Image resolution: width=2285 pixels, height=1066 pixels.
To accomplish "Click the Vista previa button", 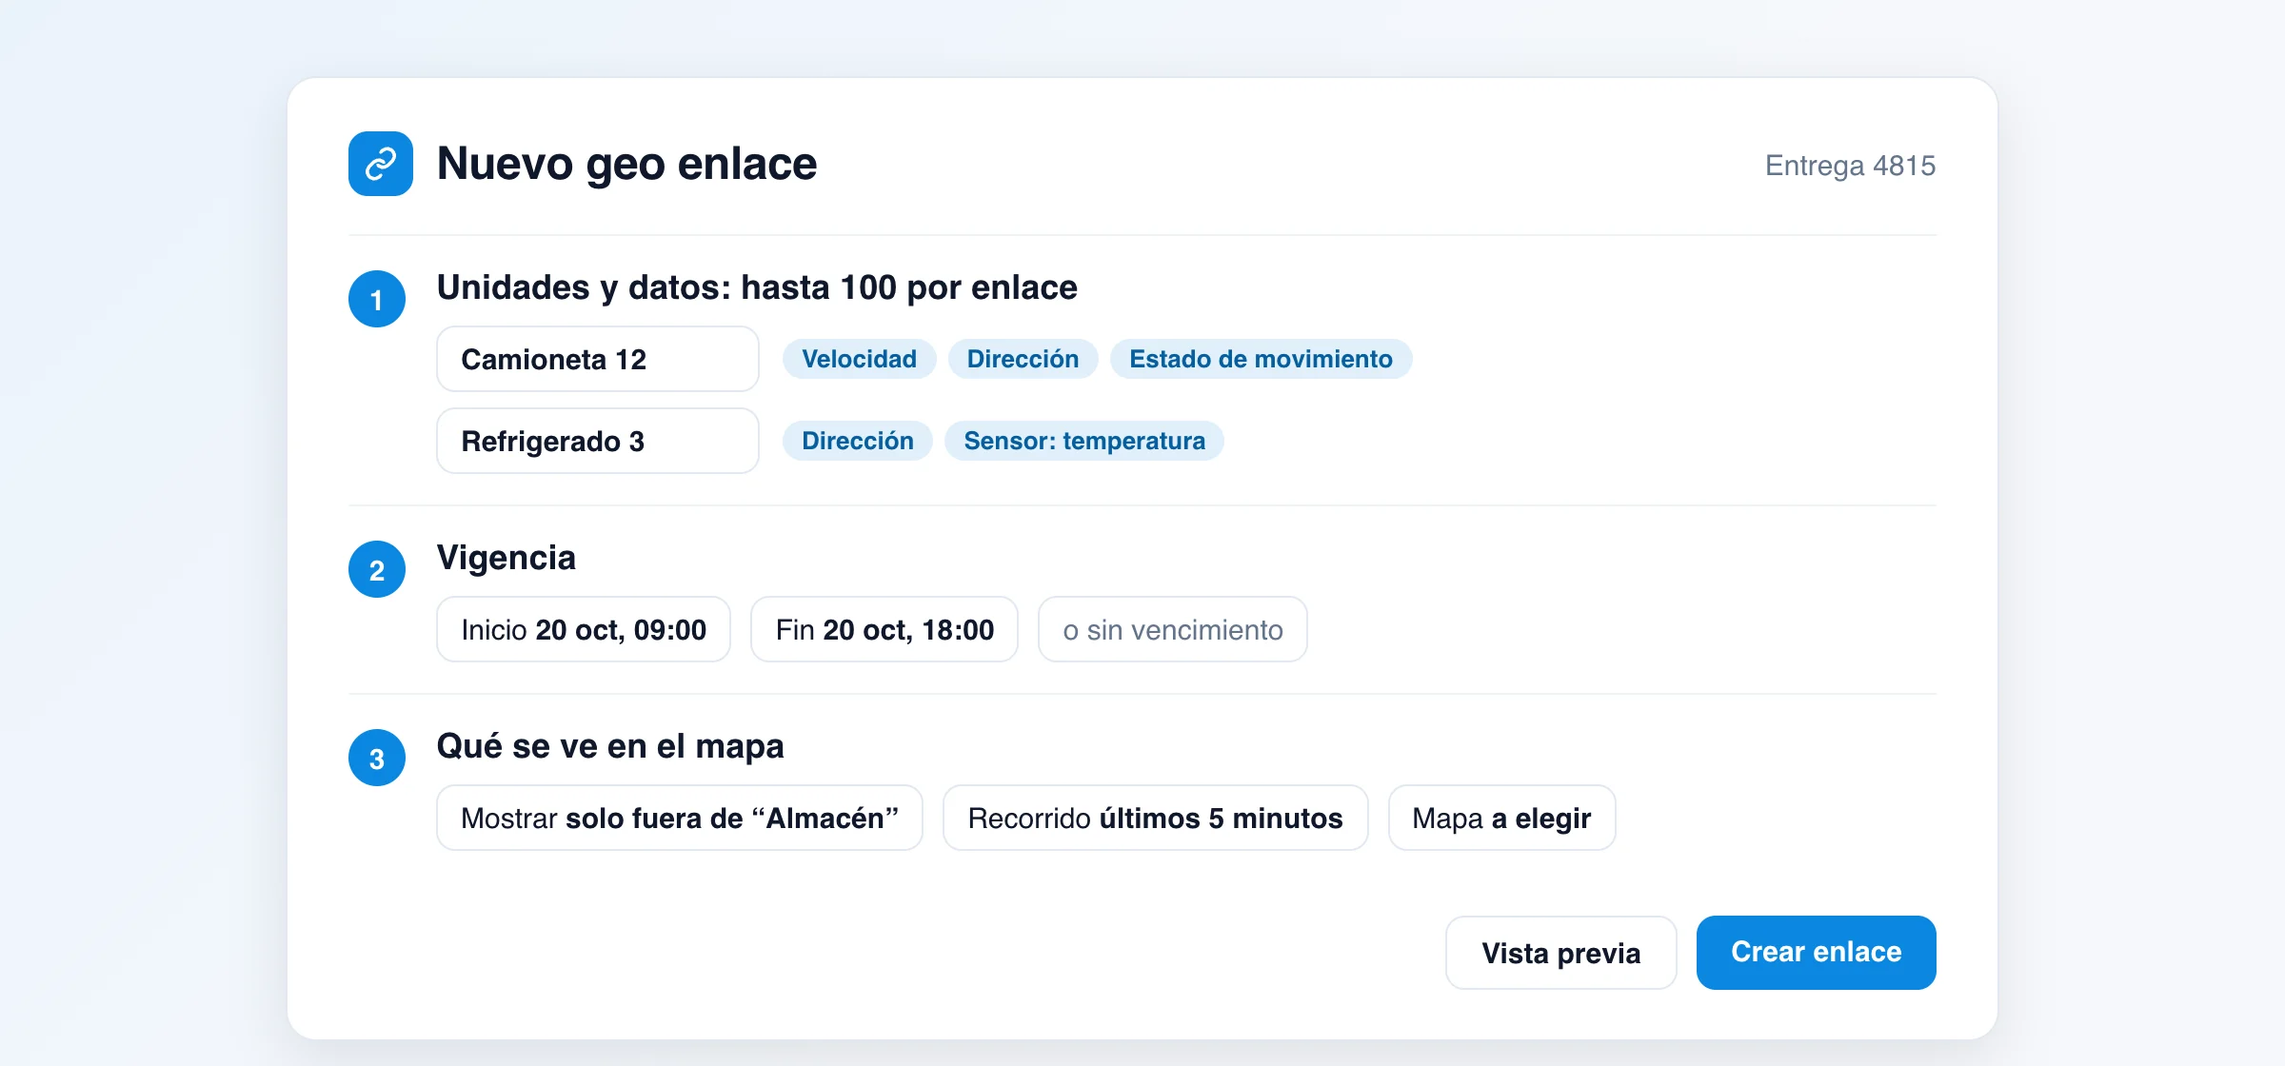I will 1561,953.
